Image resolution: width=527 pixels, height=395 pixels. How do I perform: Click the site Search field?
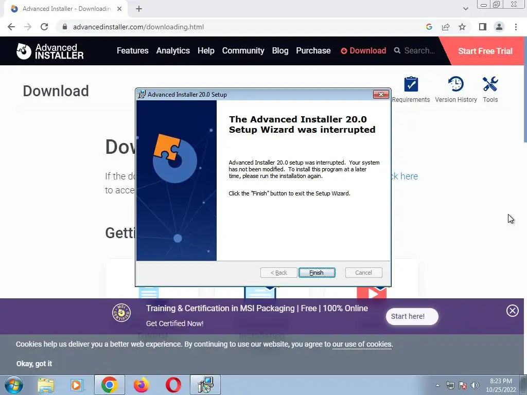(415, 51)
